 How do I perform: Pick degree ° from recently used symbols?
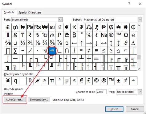tap(59, 81)
